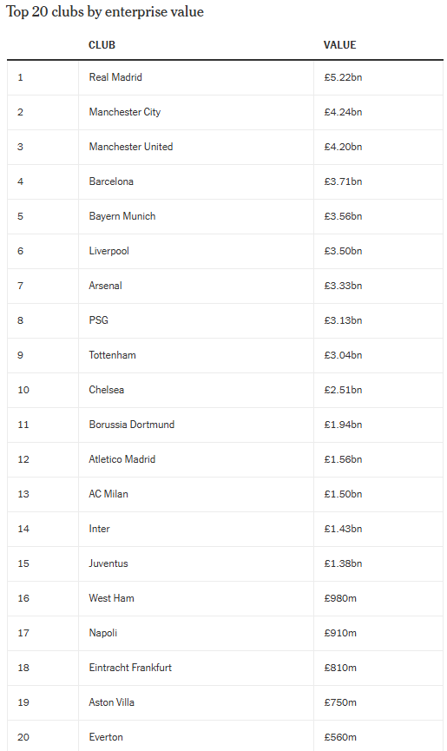Select the Eintracht Frankfurt club name

130,668
